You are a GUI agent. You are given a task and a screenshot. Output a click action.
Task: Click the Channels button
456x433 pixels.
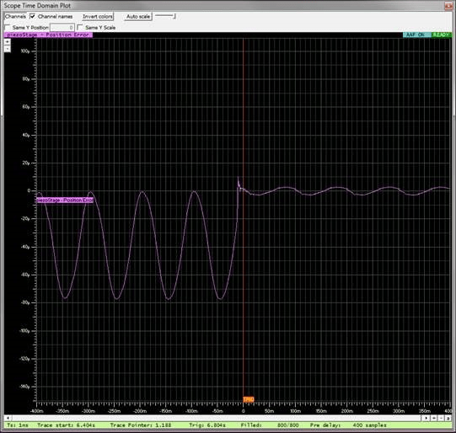[15, 17]
